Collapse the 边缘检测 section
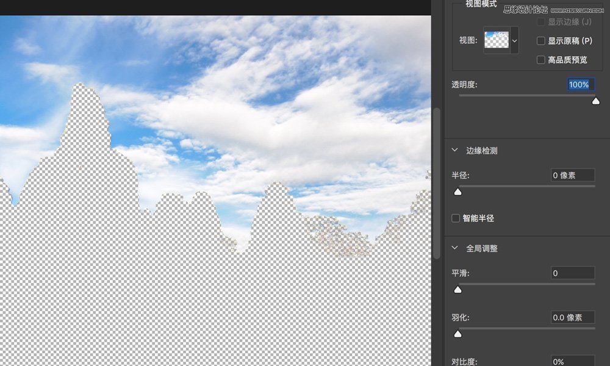This screenshot has width=610, height=366. tap(454, 149)
